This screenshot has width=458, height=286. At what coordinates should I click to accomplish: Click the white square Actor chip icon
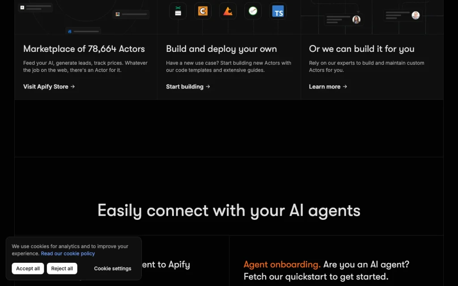[x=22, y=8]
